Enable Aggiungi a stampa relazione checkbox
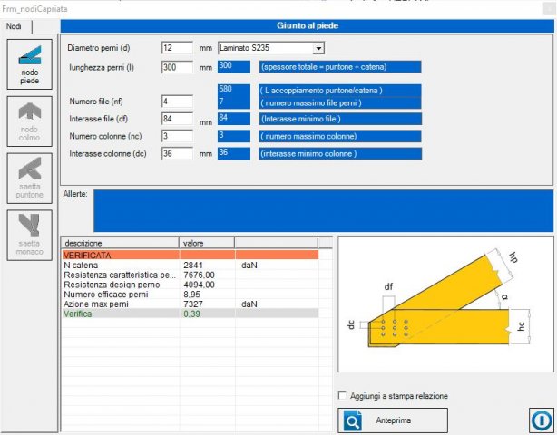557x435 pixels. tap(342, 396)
